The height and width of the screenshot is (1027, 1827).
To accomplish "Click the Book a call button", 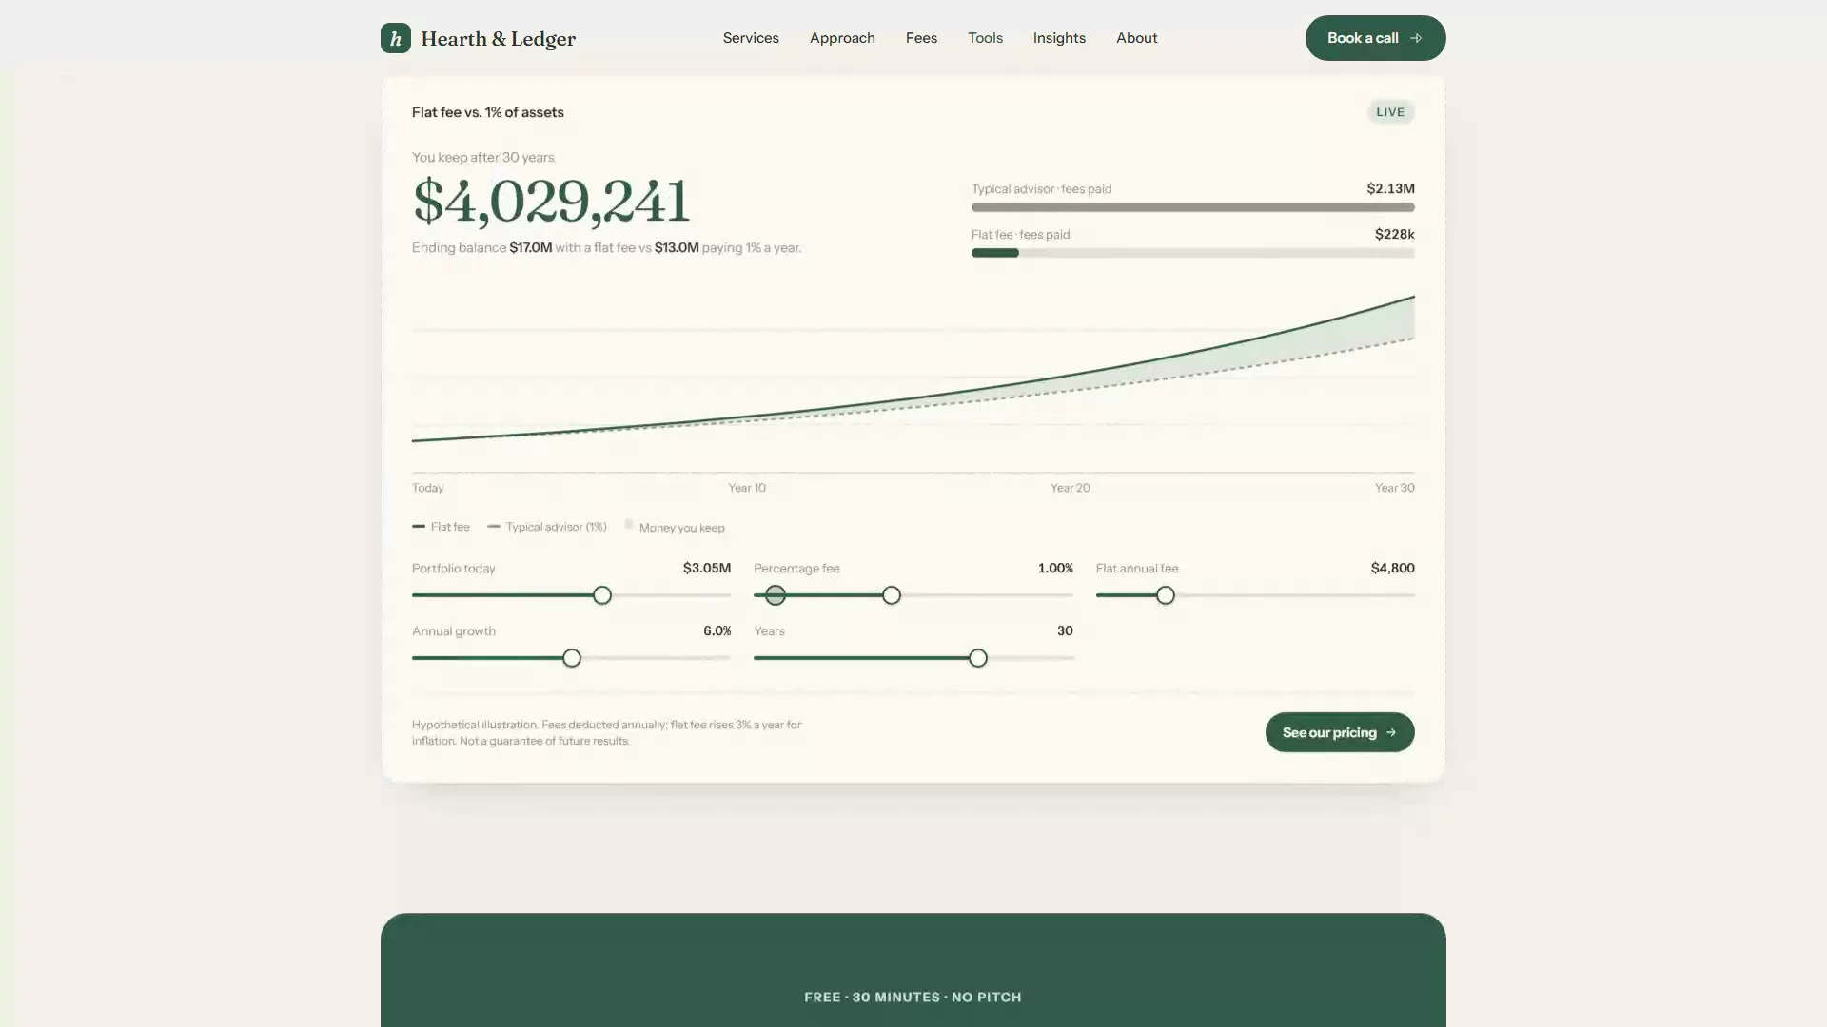I will (x=1375, y=38).
